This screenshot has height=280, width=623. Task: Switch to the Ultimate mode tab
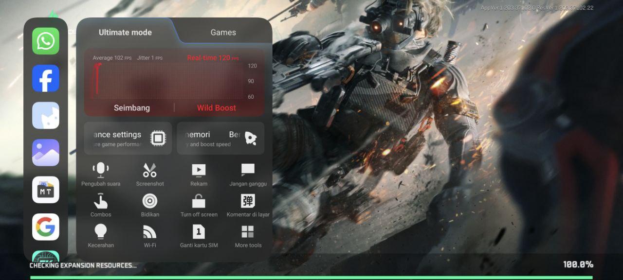125,33
